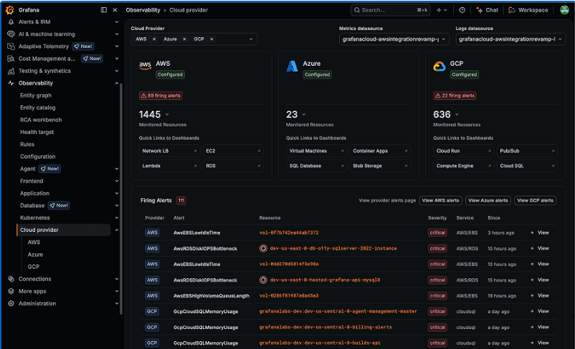Click the Administration gear icon

11,303
